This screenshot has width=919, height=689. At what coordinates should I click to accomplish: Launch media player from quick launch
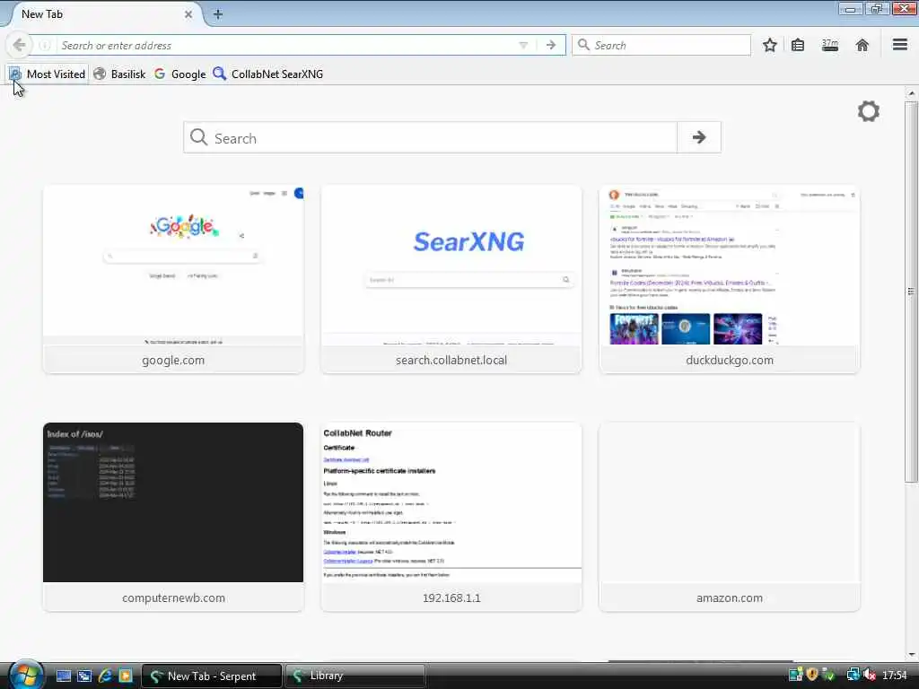[126, 676]
